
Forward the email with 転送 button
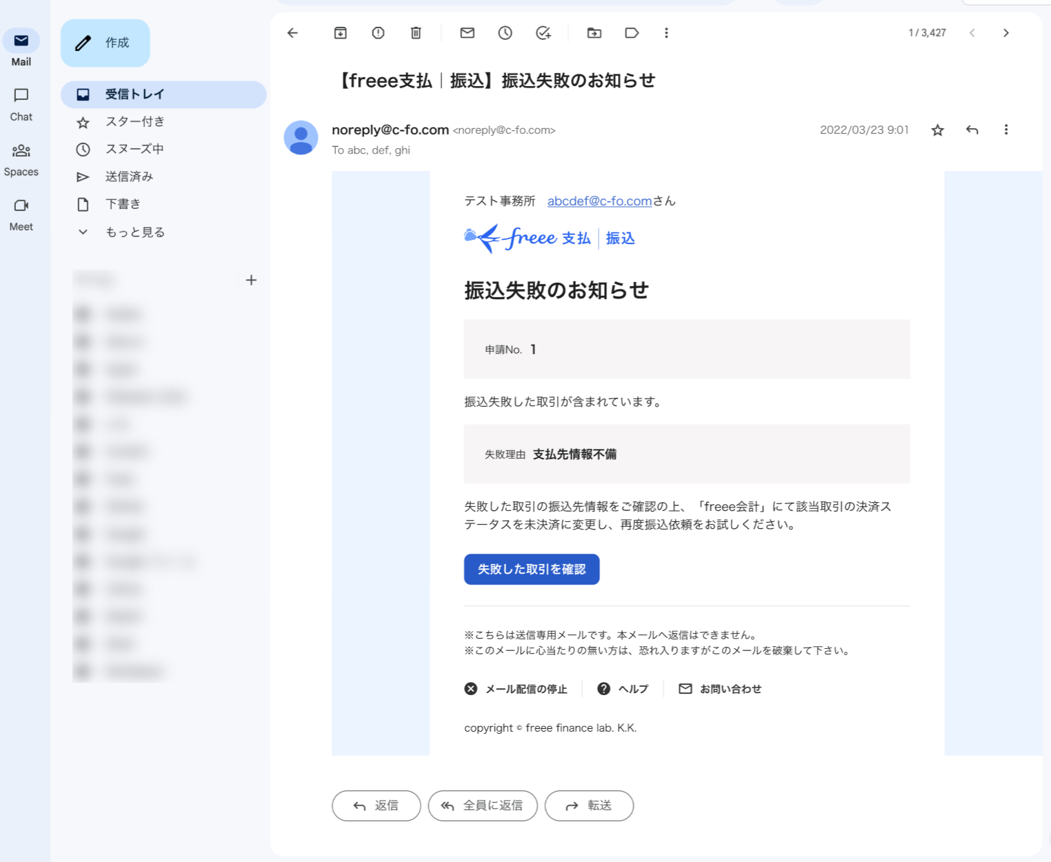click(x=589, y=805)
